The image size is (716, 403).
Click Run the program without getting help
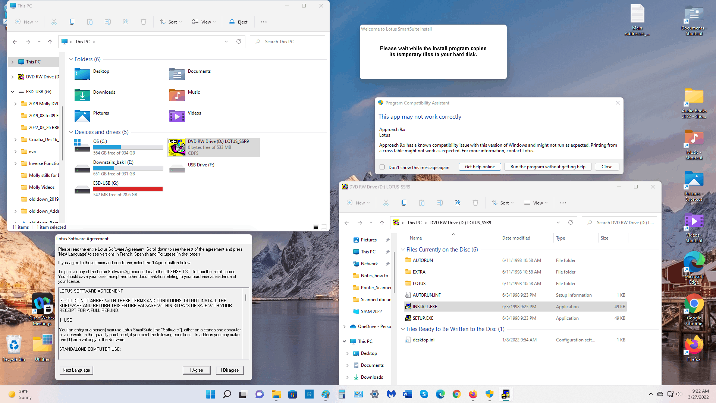(x=547, y=167)
